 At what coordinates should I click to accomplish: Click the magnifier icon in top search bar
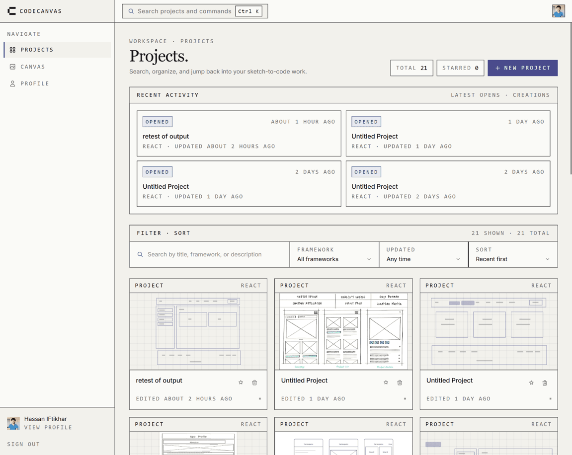point(131,11)
